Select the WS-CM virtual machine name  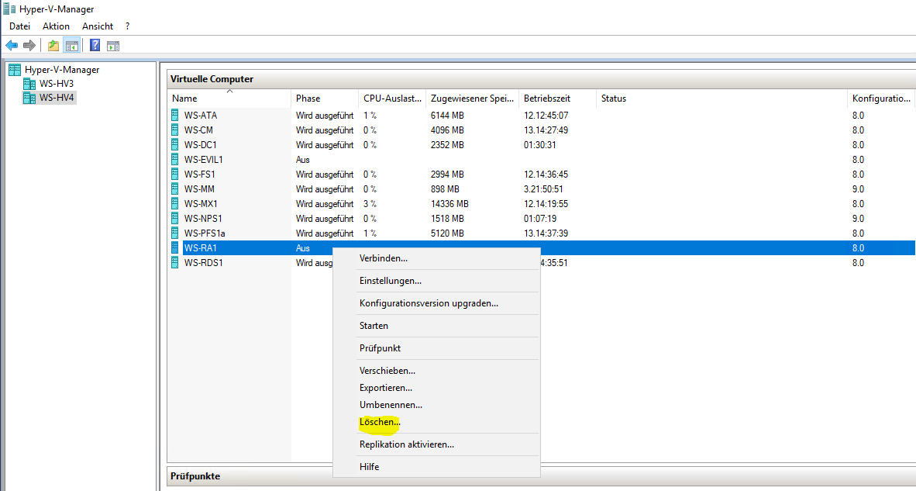198,130
